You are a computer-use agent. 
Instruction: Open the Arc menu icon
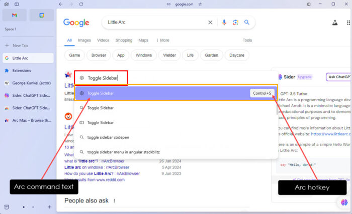tap(7, 4)
